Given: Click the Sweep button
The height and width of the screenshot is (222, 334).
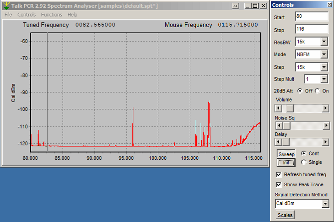Looking at the screenshot, I should pyautogui.click(x=286, y=154).
